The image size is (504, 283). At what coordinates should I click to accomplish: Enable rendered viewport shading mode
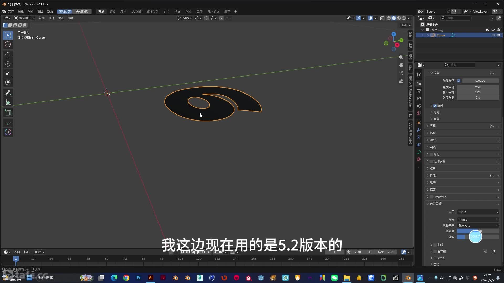click(x=404, y=18)
